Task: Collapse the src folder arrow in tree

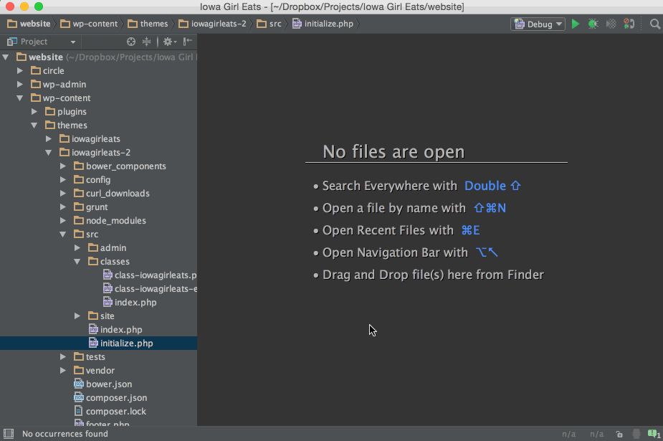Action: (x=63, y=234)
